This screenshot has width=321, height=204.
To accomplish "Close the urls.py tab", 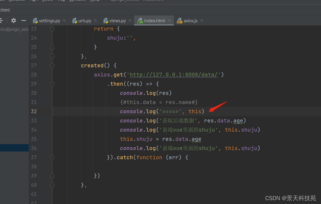I will coord(95,20).
